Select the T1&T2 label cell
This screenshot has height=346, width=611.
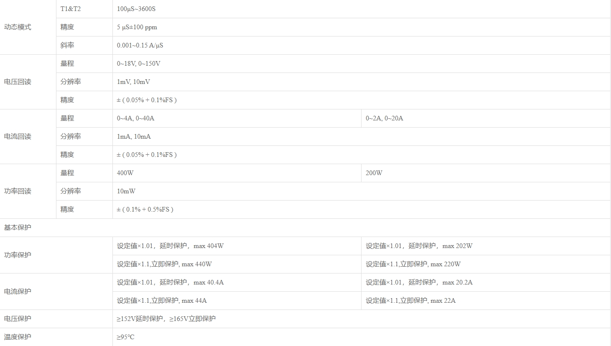84,9
